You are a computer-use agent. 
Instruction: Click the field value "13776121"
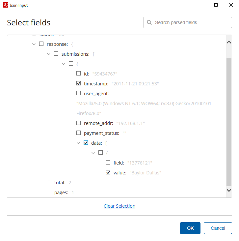140,163
